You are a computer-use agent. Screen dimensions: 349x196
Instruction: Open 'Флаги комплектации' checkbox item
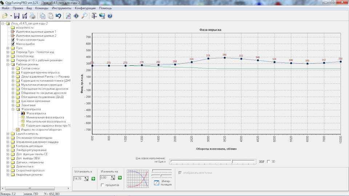pyautogui.click(x=30, y=40)
